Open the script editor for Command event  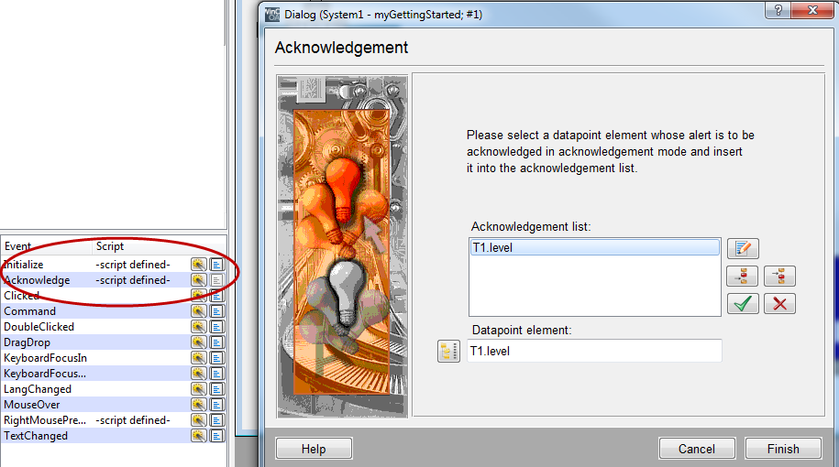pos(216,311)
